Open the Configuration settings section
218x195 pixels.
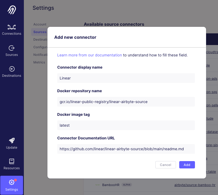click(x=41, y=47)
